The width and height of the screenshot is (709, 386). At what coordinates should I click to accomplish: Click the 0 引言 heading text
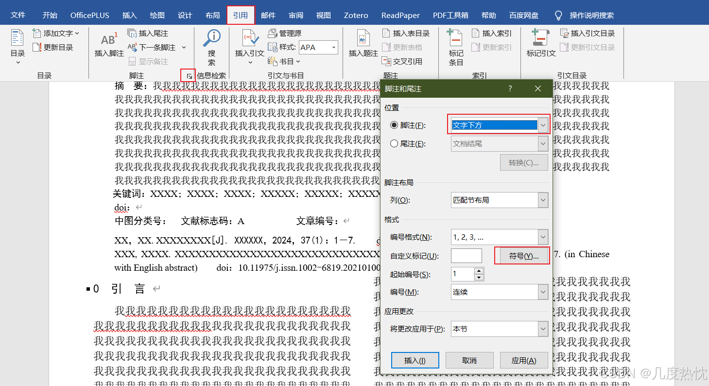tap(119, 289)
